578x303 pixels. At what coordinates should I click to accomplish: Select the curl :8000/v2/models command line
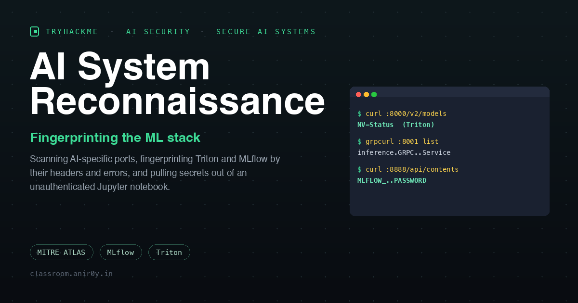click(x=402, y=114)
